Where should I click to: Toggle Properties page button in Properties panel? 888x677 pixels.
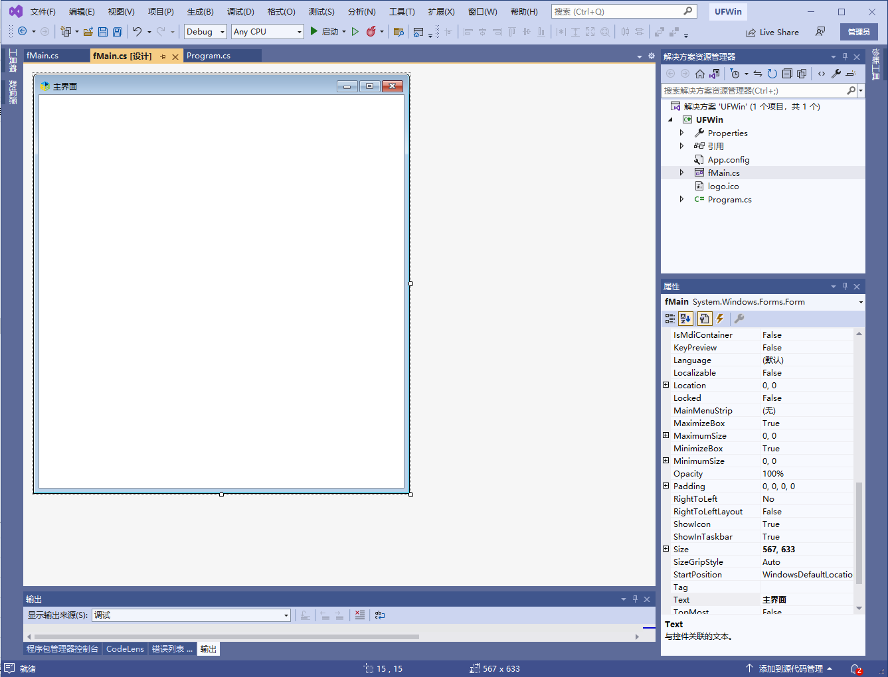pos(704,319)
